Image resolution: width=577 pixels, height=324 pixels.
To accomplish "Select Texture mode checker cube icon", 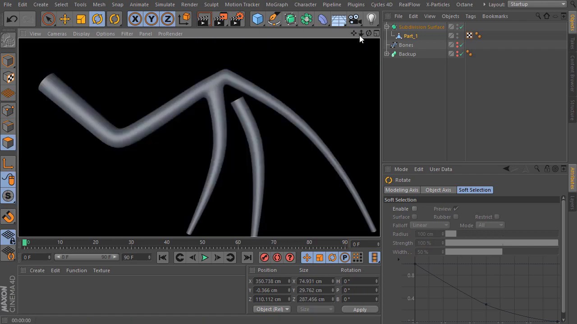I will point(8,77).
